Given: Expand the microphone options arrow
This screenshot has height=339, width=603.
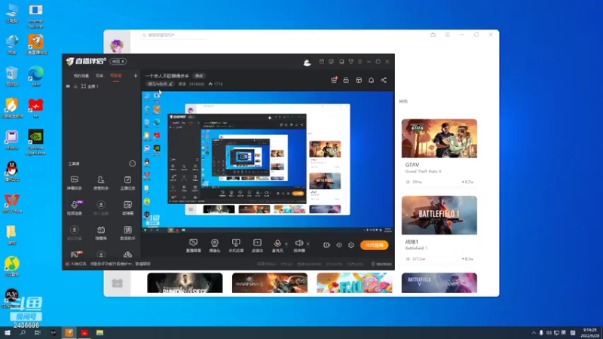Looking at the screenshot, I should point(286,243).
